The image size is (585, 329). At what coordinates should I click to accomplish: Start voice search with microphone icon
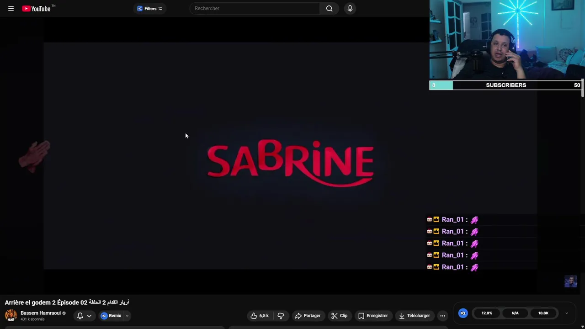(350, 9)
